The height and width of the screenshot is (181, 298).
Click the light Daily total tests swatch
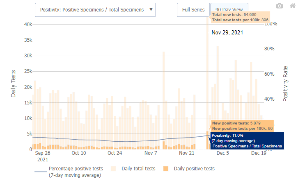pos(113,168)
